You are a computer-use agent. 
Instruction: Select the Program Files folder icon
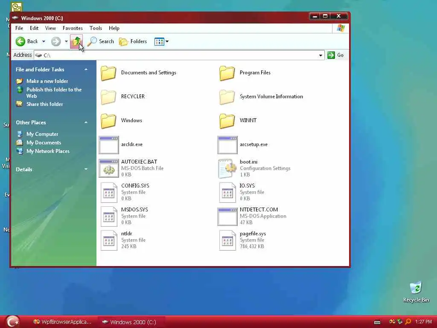pos(227,73)
